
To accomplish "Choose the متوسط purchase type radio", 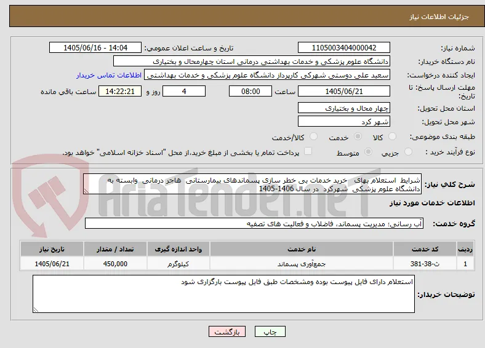I will [368, 151].
